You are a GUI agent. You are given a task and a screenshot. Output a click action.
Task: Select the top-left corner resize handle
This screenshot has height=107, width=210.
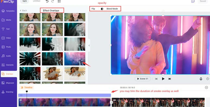click(111, 16)
